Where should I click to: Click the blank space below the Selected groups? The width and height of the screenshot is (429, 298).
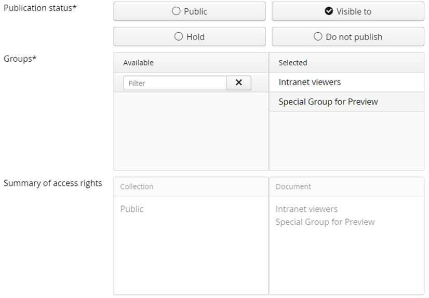tap(346, 140)
